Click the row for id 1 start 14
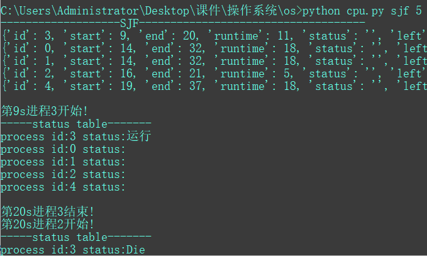 click(x=214, y=61)
